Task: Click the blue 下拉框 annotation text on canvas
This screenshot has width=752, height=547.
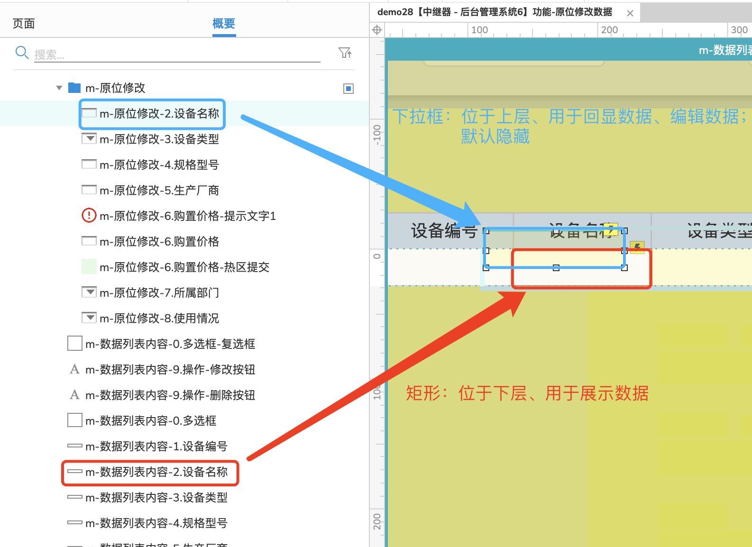Action: 569,126
